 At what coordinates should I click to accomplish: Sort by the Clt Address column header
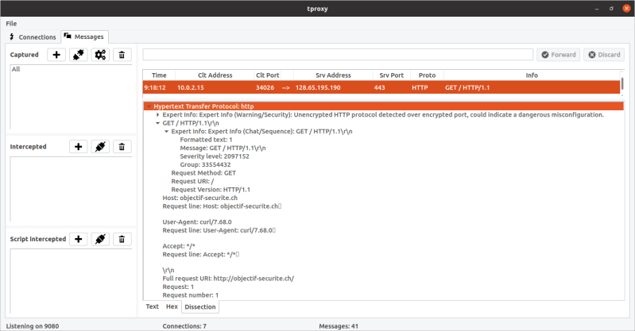point(215,75)
